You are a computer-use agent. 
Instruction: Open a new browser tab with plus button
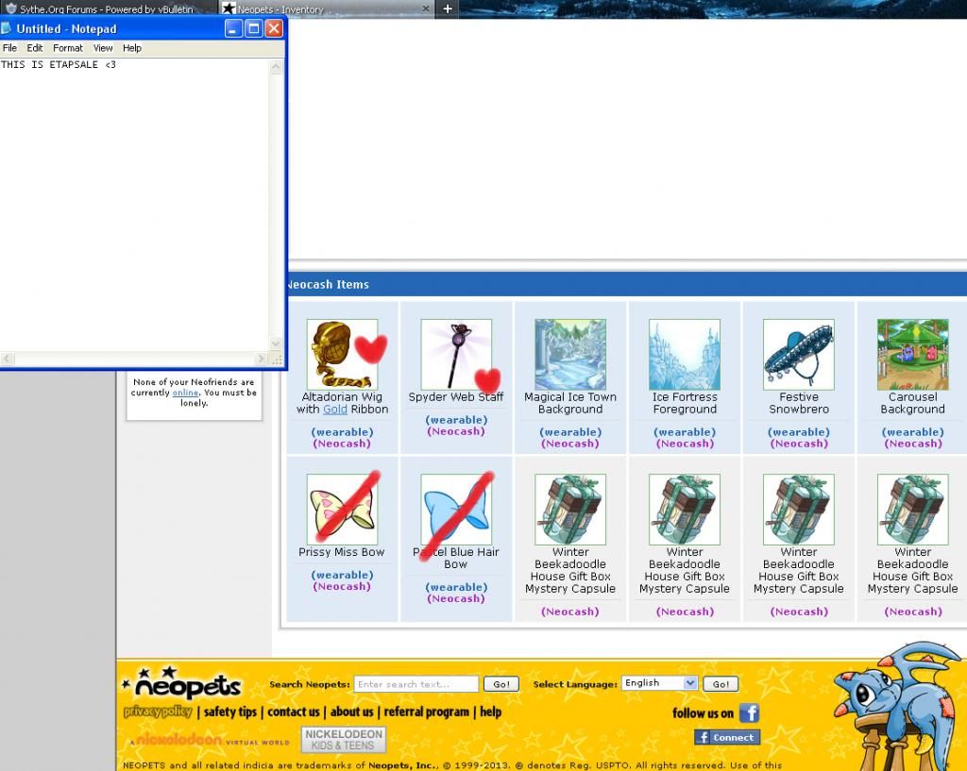(448, 8)
